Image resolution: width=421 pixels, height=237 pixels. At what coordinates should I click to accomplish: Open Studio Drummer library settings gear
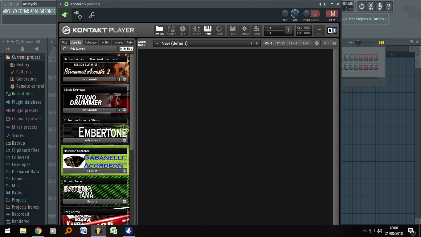[x=125, y=110]
